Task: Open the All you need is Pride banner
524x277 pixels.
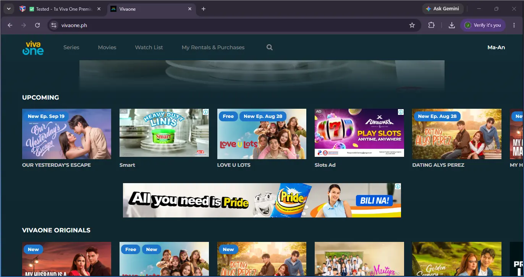Action: tap(262, 200)
